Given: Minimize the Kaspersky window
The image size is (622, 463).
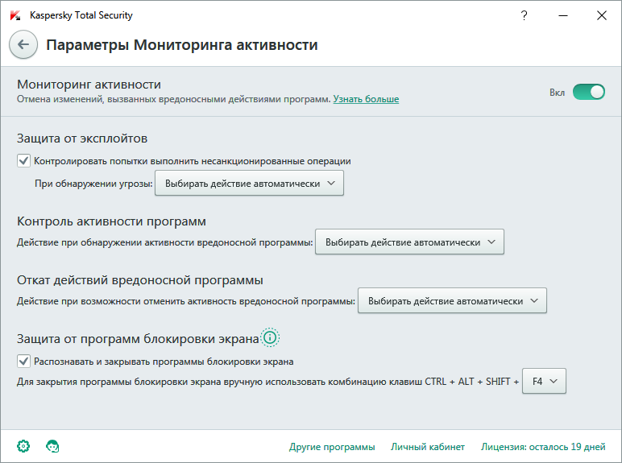Looking at the screenshot, I should 563,15.
